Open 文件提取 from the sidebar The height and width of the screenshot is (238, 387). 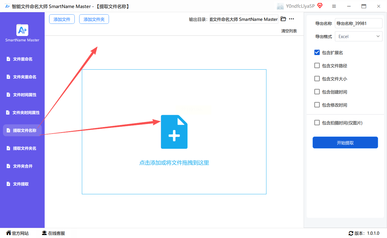(x=22, y=184)
